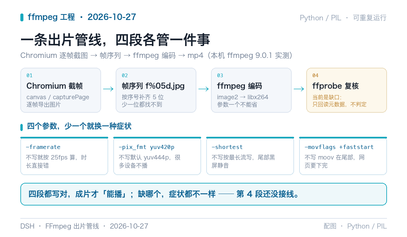Click the "屏静音" line in shortest card
This screenshot has width=407, height=237.
coord(220,166)
